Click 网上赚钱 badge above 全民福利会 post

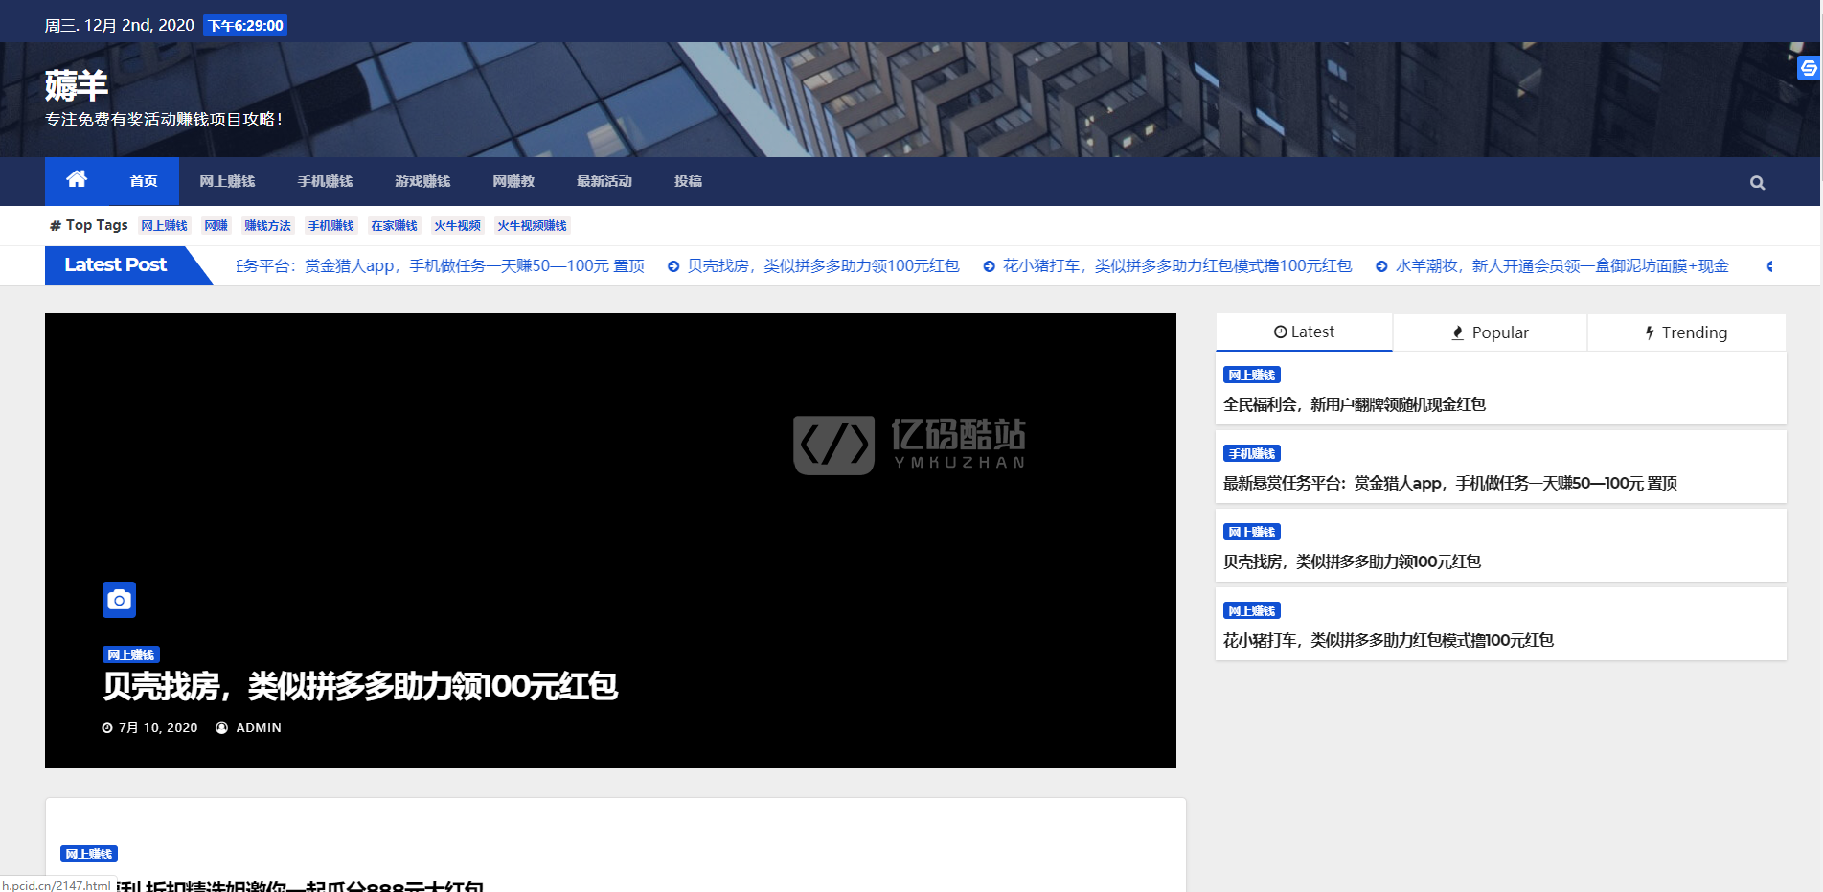tap(1252, 376)
